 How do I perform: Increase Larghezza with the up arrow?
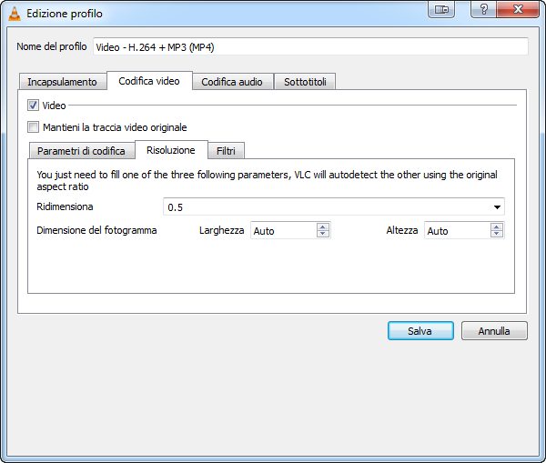[x=323, y=227]
